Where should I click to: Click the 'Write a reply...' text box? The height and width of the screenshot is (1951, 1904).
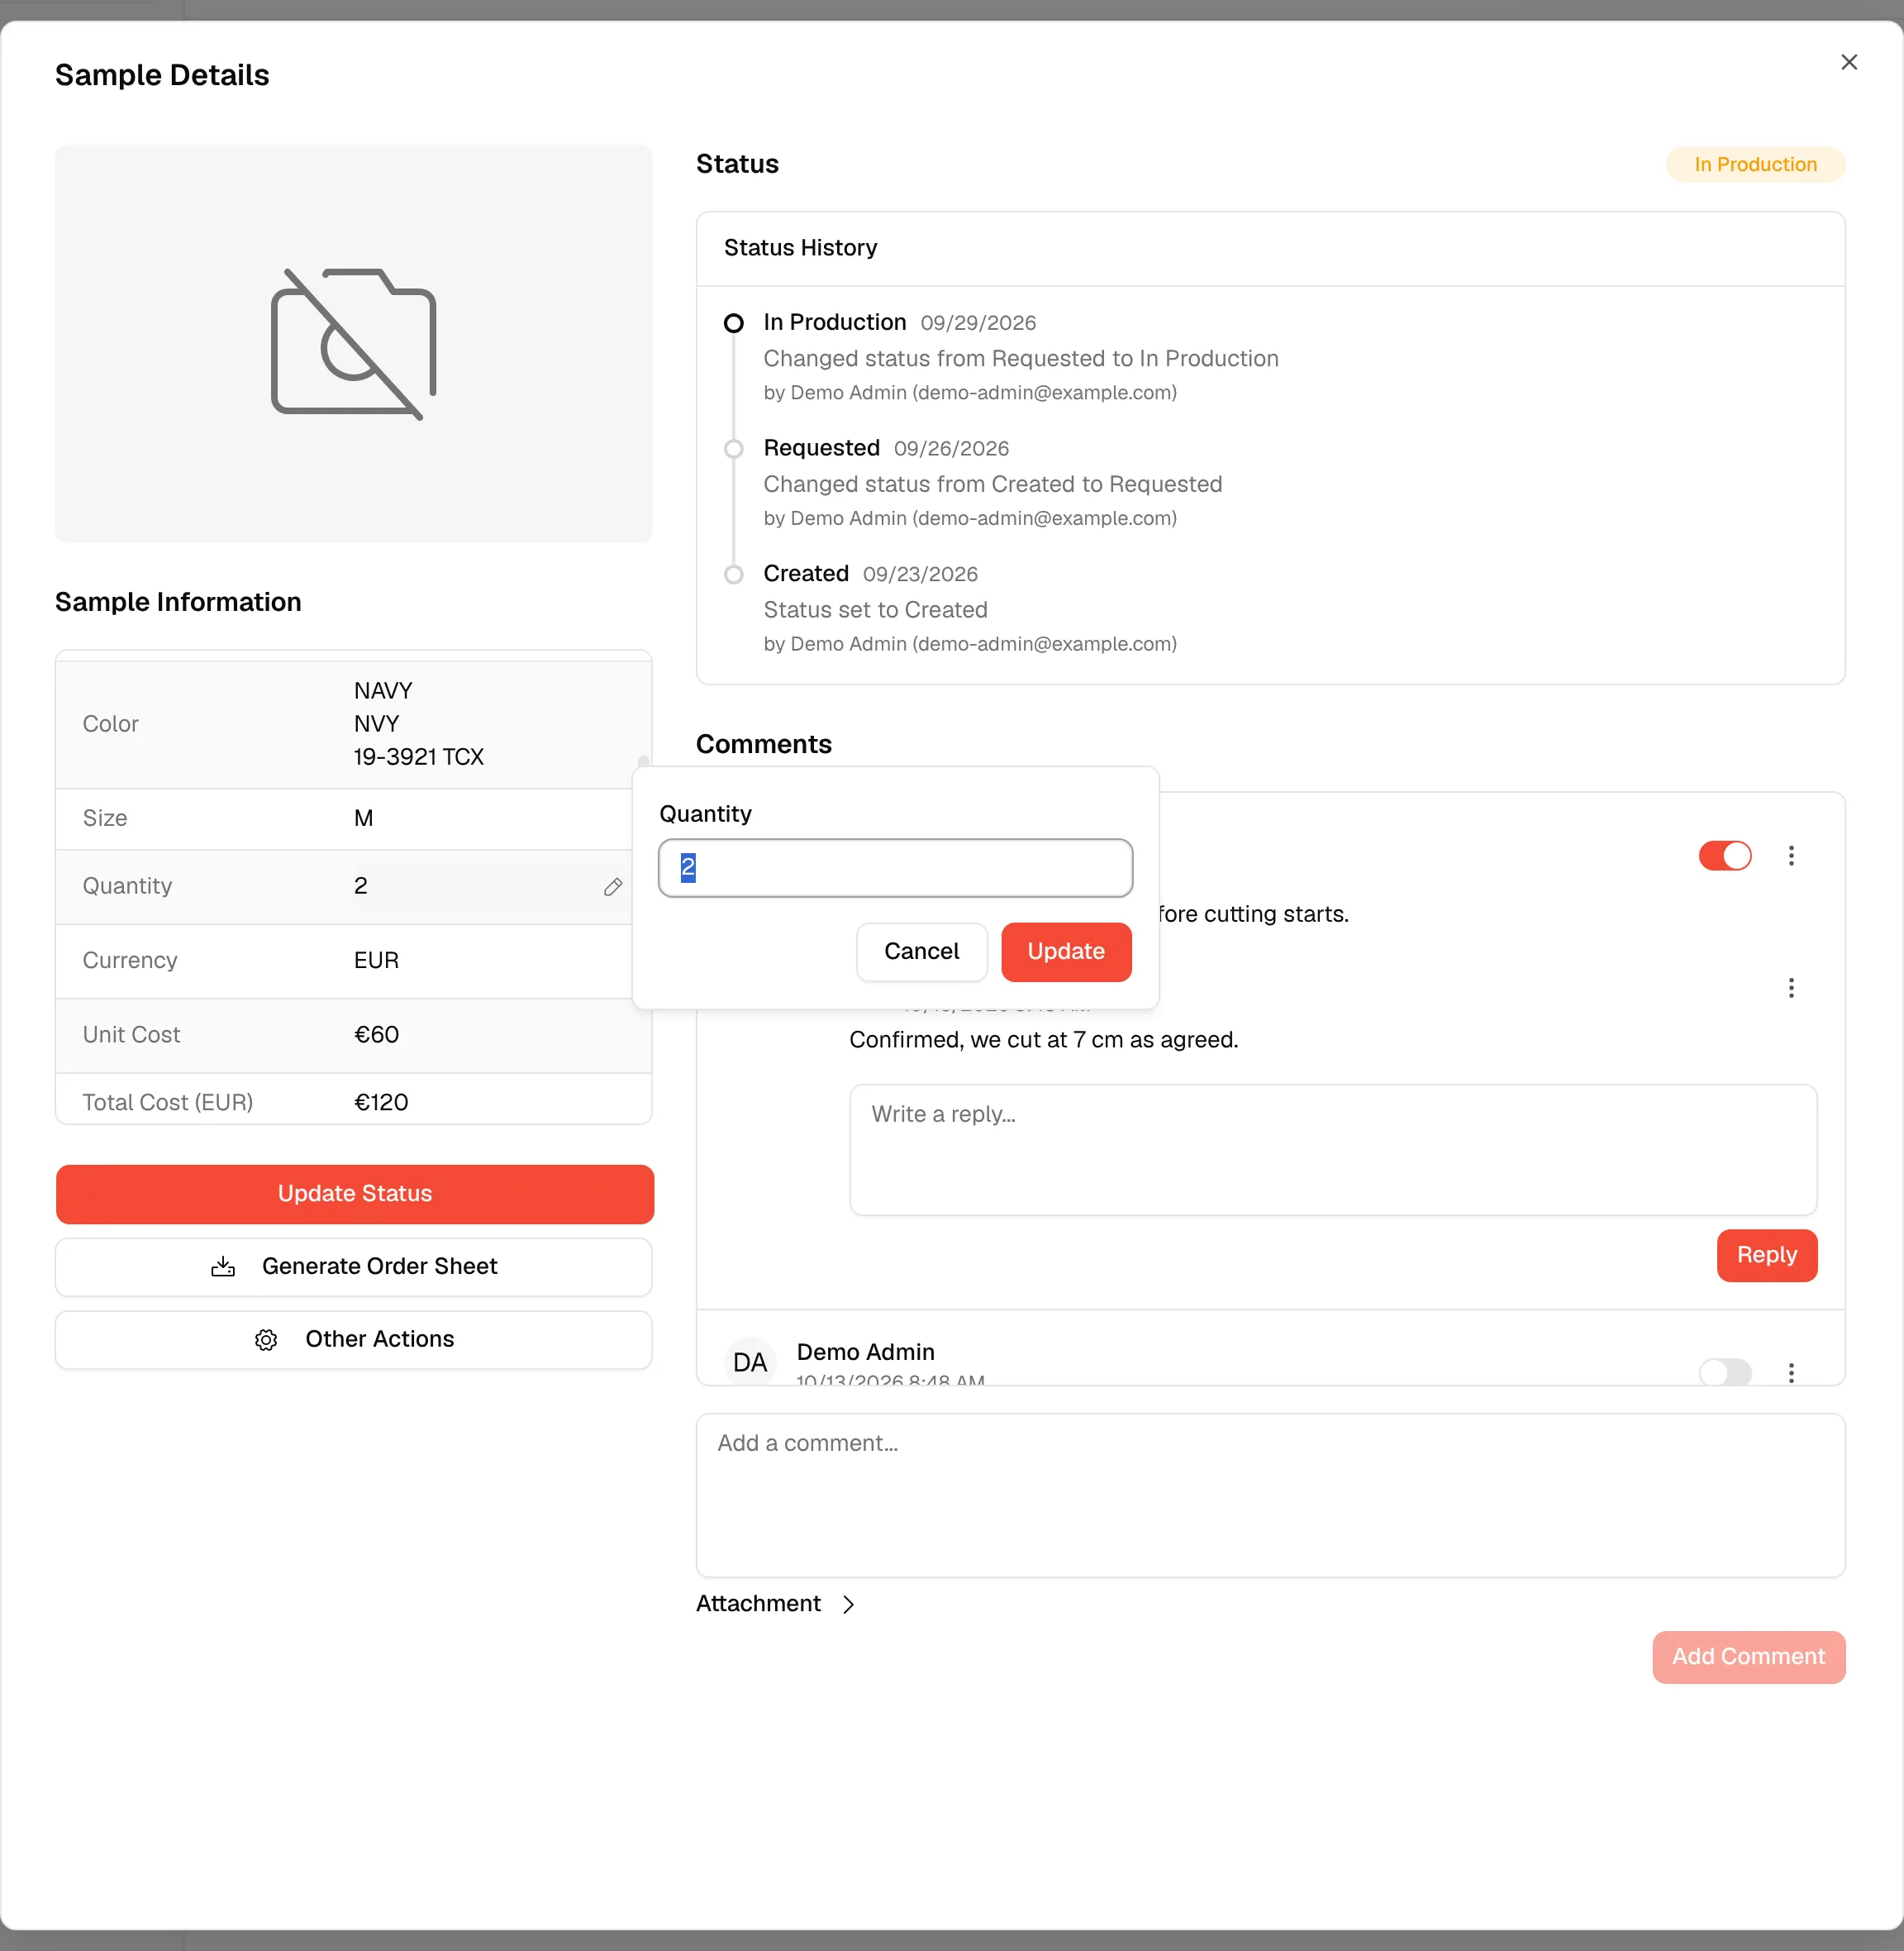pyautogui.click(x=1333, y=1150)
